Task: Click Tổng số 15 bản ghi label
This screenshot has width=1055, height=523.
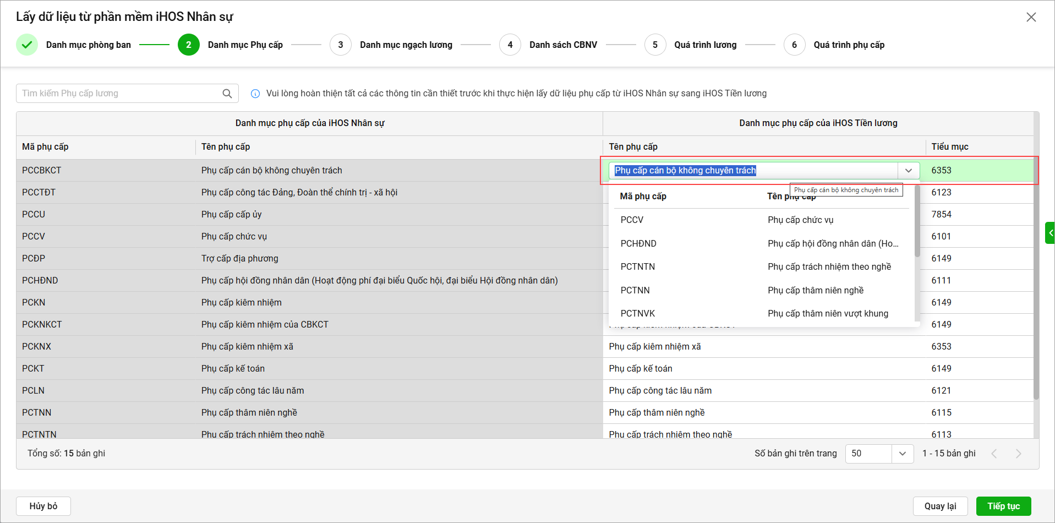Action: pyautogui.click(x=67, y=454)
